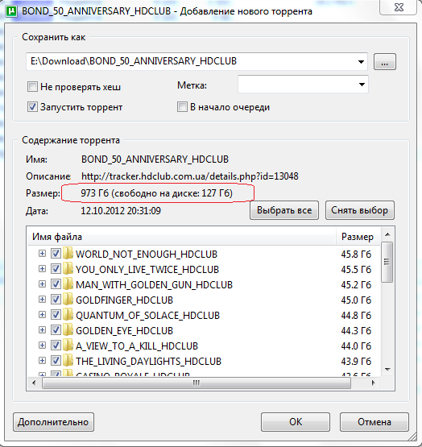Click the date '12.10.2012 20:31:09'
Image resolution: width=422 pixels, height=447 pixels.
point(121,211)
